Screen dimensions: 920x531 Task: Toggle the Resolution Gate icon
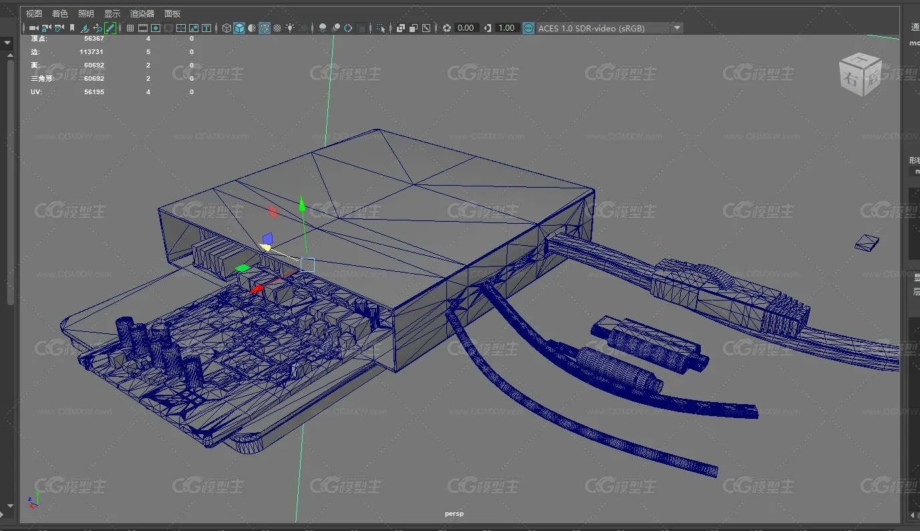(156, 28)
